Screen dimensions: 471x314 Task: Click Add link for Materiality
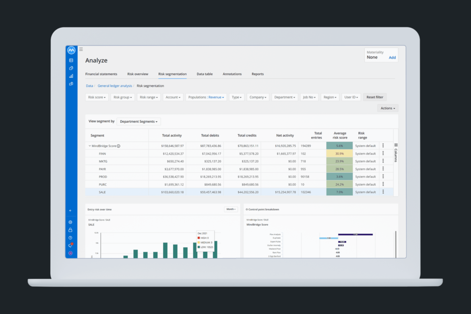coord(392,58)
